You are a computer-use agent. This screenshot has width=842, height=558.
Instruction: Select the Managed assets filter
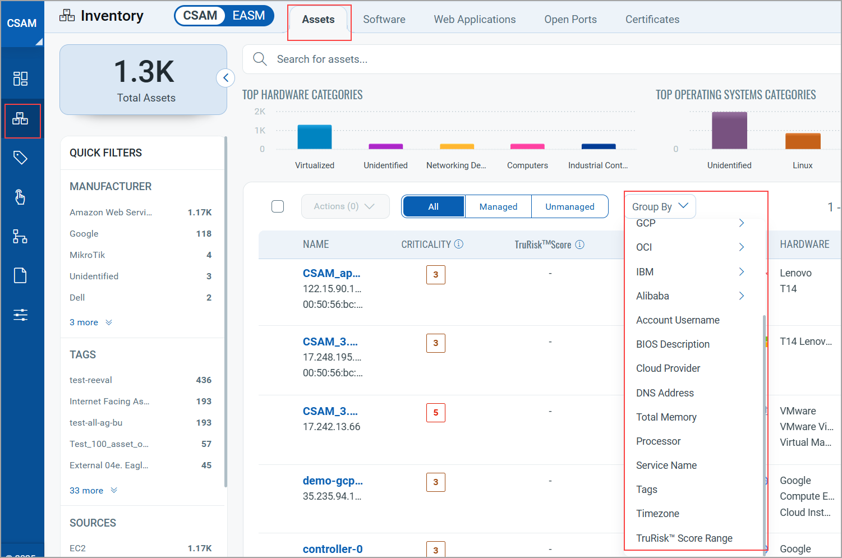[498, 206]
